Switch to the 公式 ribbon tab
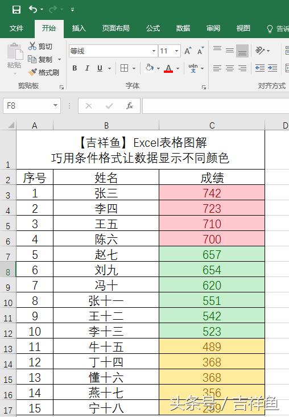 tap(153, 28)
